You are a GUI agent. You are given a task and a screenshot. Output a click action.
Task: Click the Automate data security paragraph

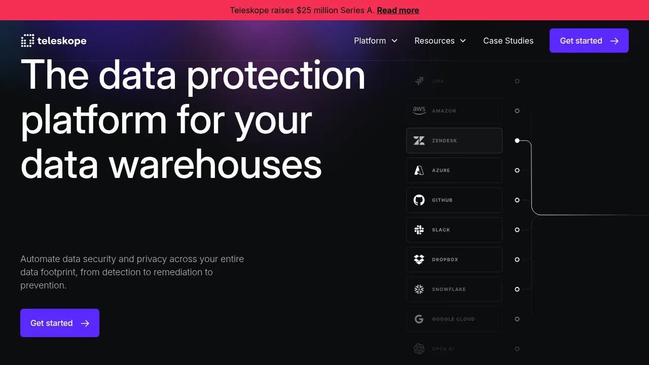(132, 272)
